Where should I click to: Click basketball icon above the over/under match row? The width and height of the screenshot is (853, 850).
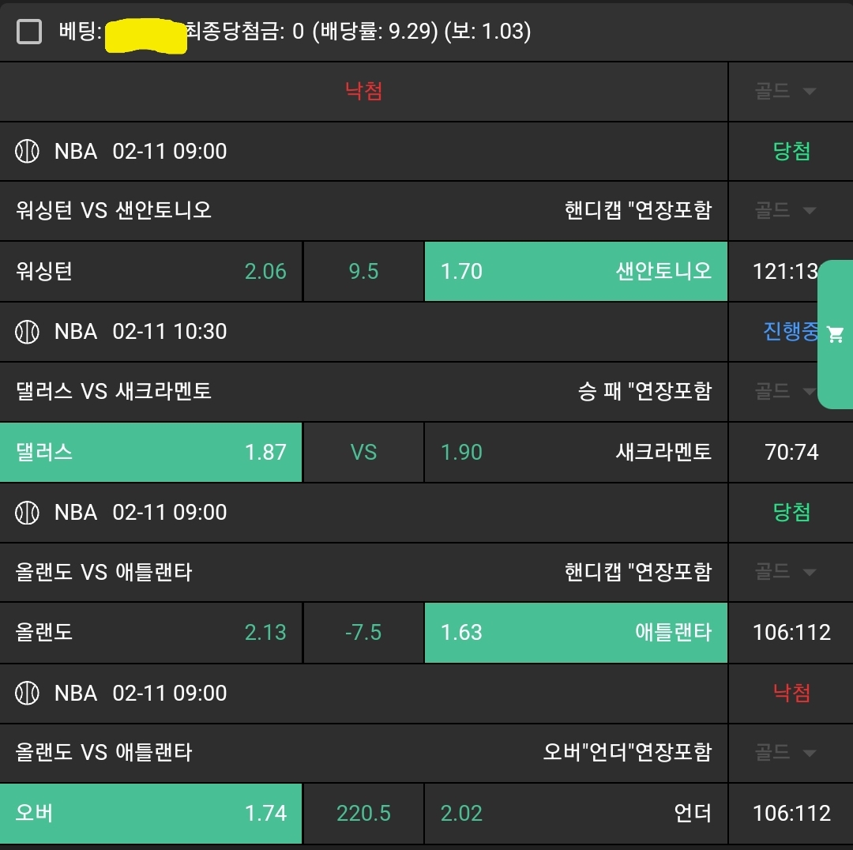[x=28, y=693]
